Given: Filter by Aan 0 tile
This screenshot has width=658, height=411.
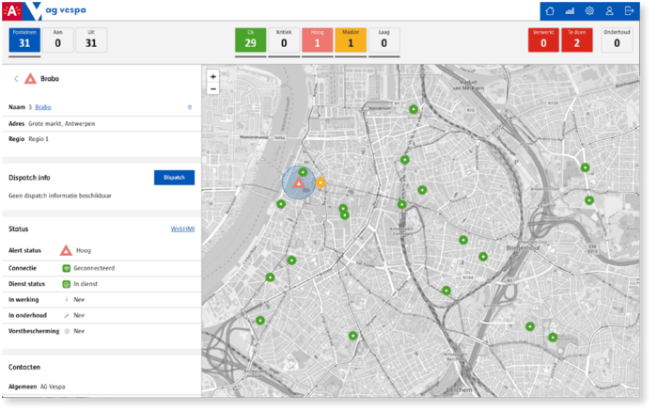Looking at the screenshot, I should 58,40.
